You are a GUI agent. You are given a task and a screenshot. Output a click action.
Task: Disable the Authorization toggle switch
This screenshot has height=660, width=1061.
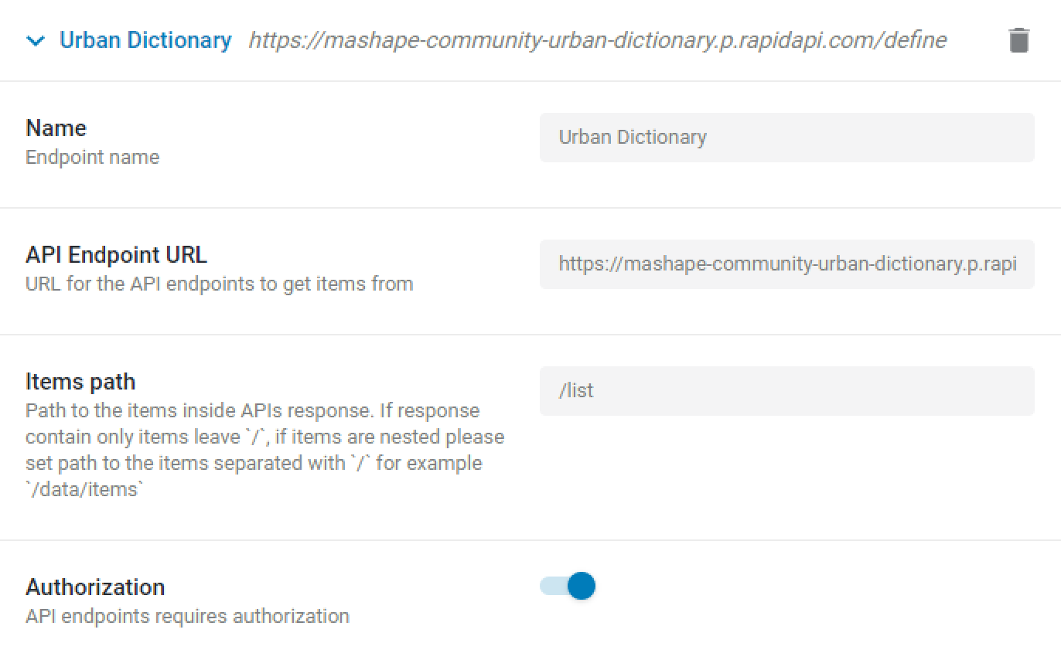click(568, 586)
